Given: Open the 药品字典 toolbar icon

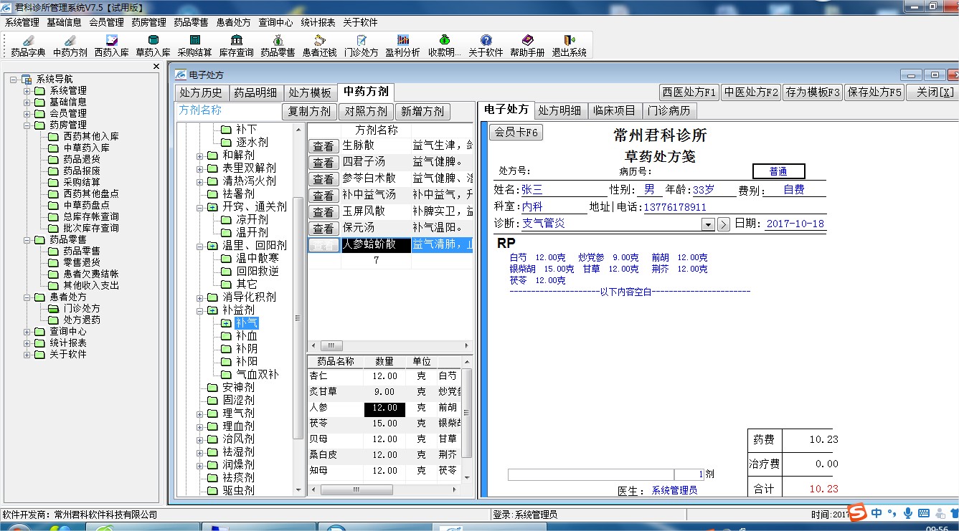Looking at the screenshot, I should tap(28, 45).
